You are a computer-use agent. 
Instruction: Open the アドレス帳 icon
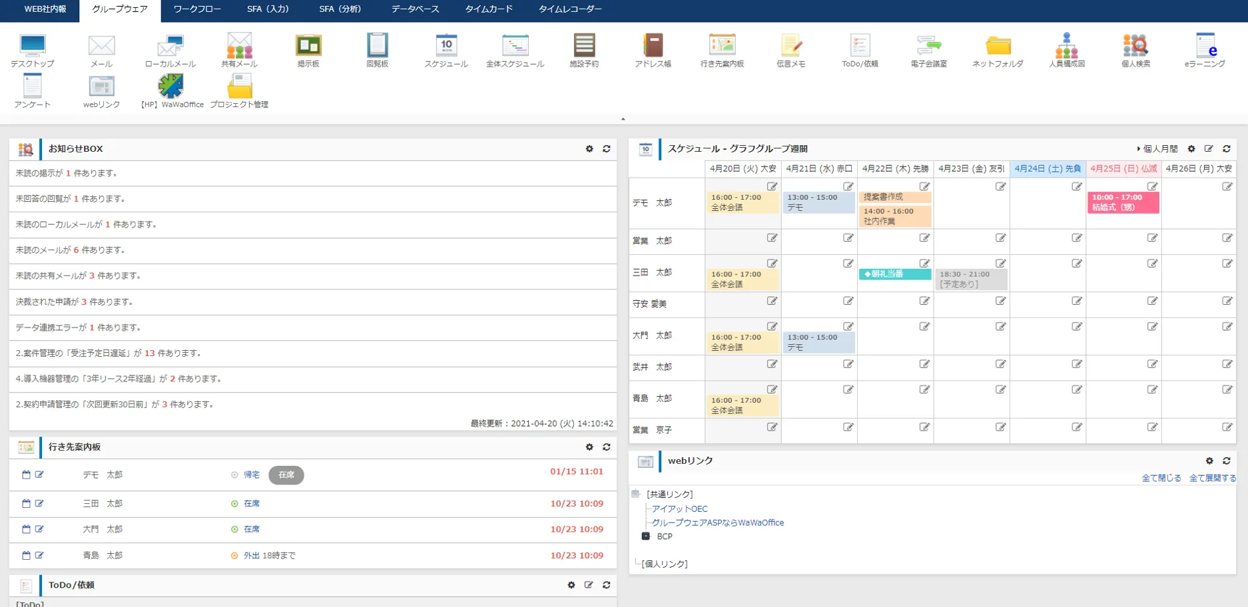(x=653, y=51)
